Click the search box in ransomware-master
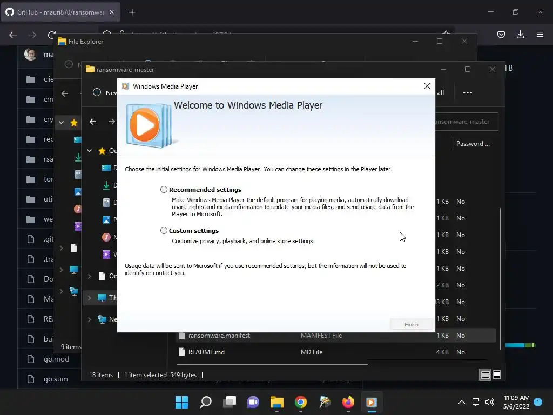This screenshot has height=415, width=553. coord(466,122)
